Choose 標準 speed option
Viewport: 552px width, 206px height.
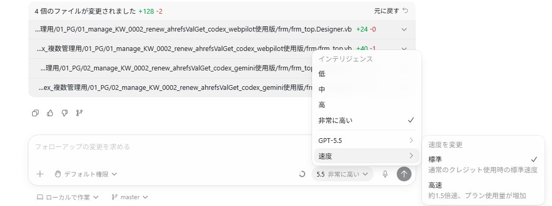tap(483, 164)
